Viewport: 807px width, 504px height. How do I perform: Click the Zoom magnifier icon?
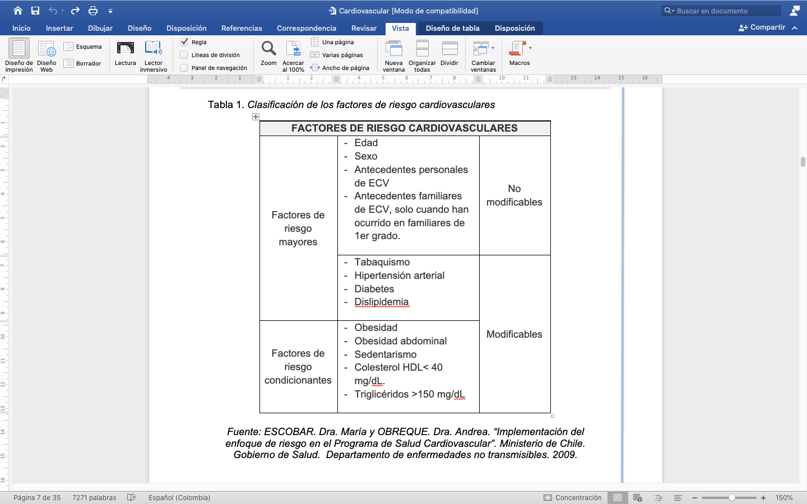click(x=268, y=49)
